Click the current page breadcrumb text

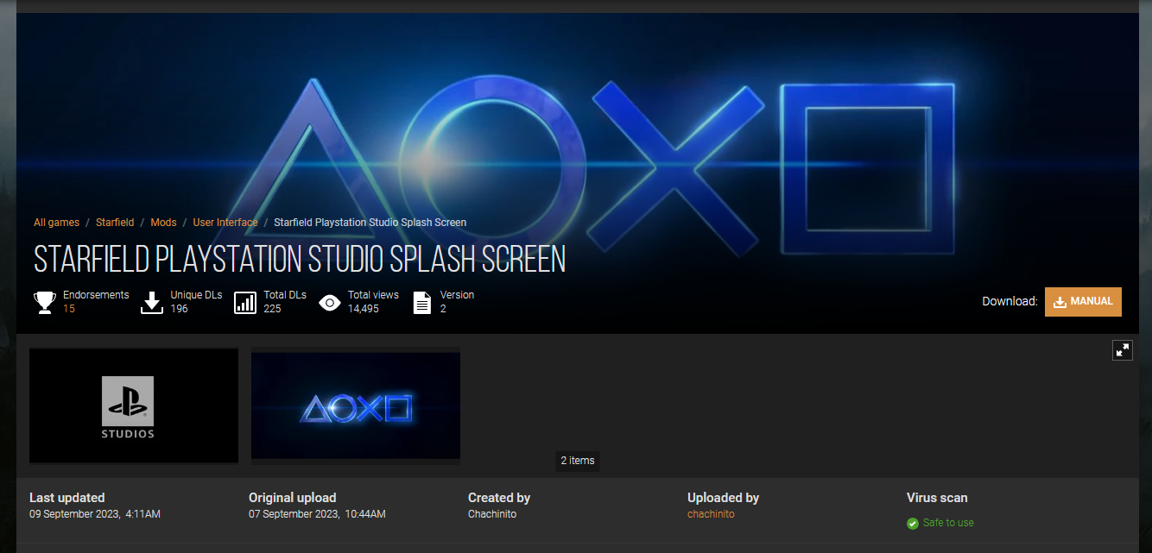point(370,223)
